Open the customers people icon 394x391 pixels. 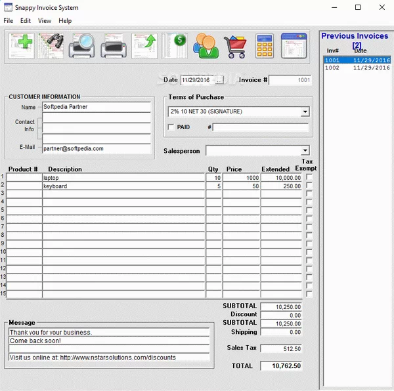coord(206,46)
